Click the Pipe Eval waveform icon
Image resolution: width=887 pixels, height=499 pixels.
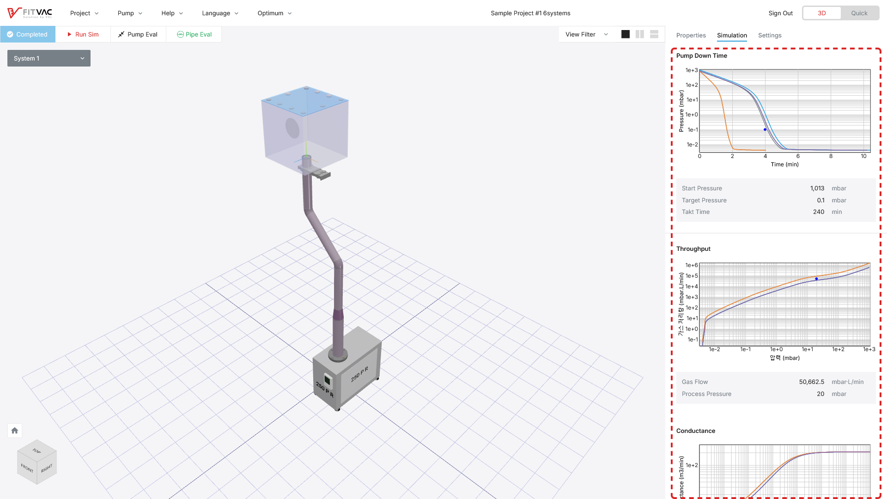click(x=180, y=34)
